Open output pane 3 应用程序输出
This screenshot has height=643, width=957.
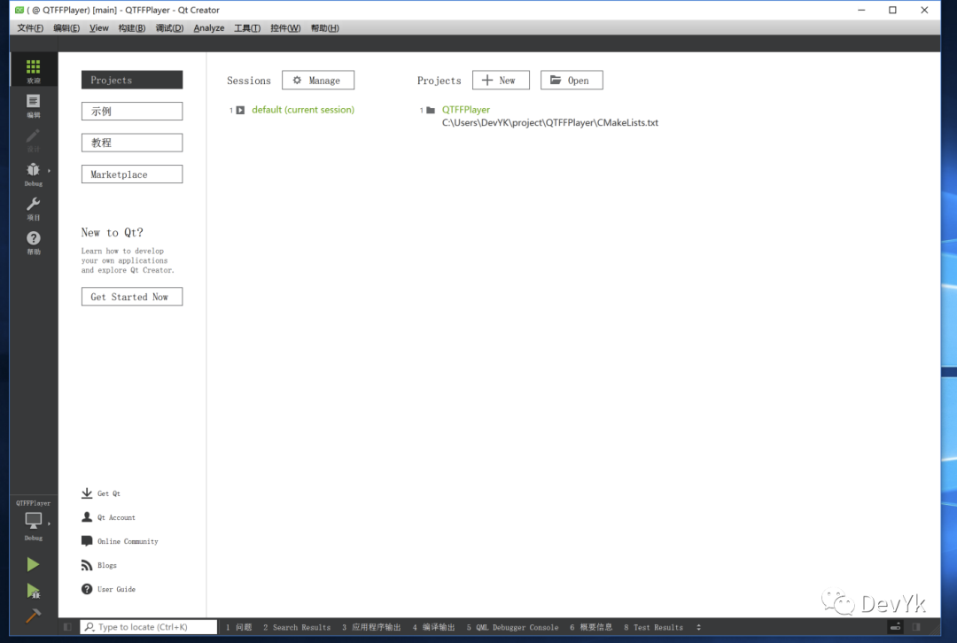pyautogui.click(x=371, y=627)
